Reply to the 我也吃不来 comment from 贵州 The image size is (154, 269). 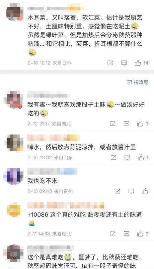(131, 191)
